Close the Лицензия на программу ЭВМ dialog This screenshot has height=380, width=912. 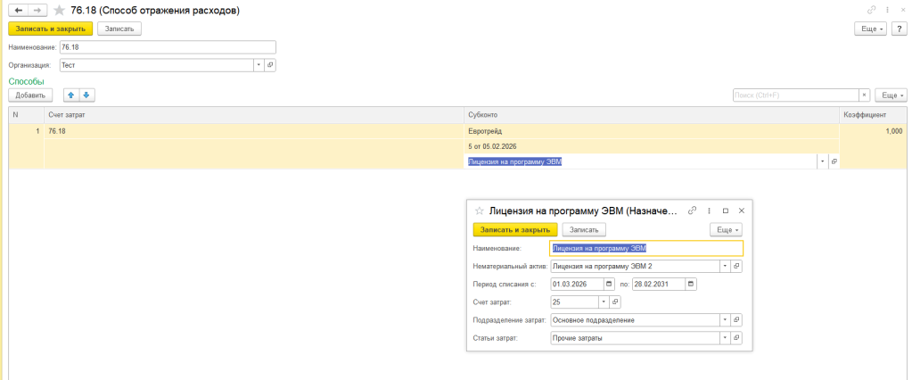click(742, 211)
